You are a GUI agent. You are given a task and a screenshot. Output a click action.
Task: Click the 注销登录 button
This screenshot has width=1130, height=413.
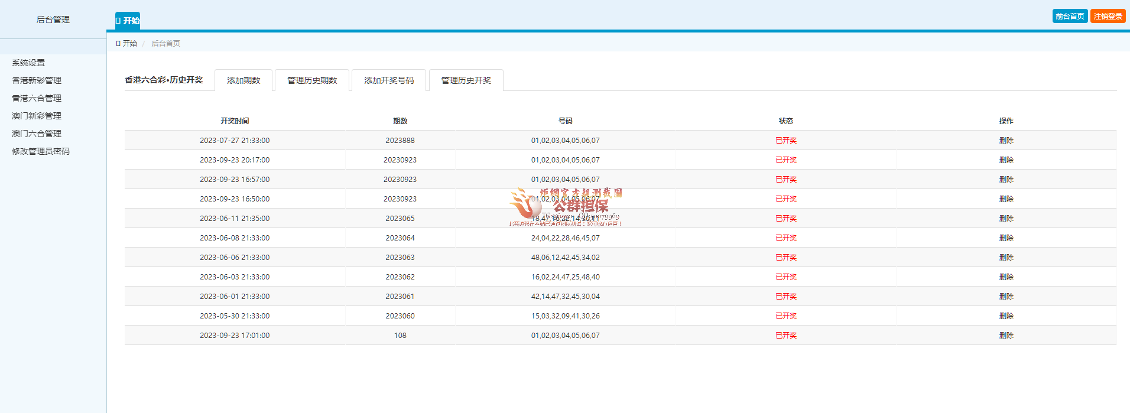pos(1108,17)
